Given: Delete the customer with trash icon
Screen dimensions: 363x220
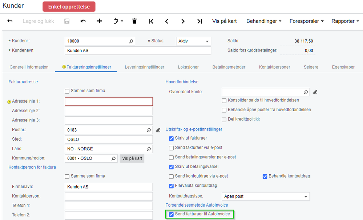Looking at the screenshot, I should pyautogui.click(x=134, y=21).
